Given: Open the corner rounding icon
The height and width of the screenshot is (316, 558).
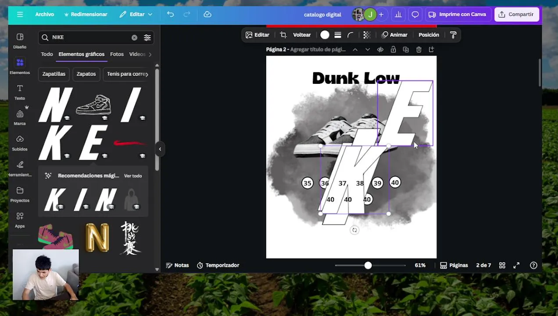Looking at the screenshot, I should click(x=351, y=35).
